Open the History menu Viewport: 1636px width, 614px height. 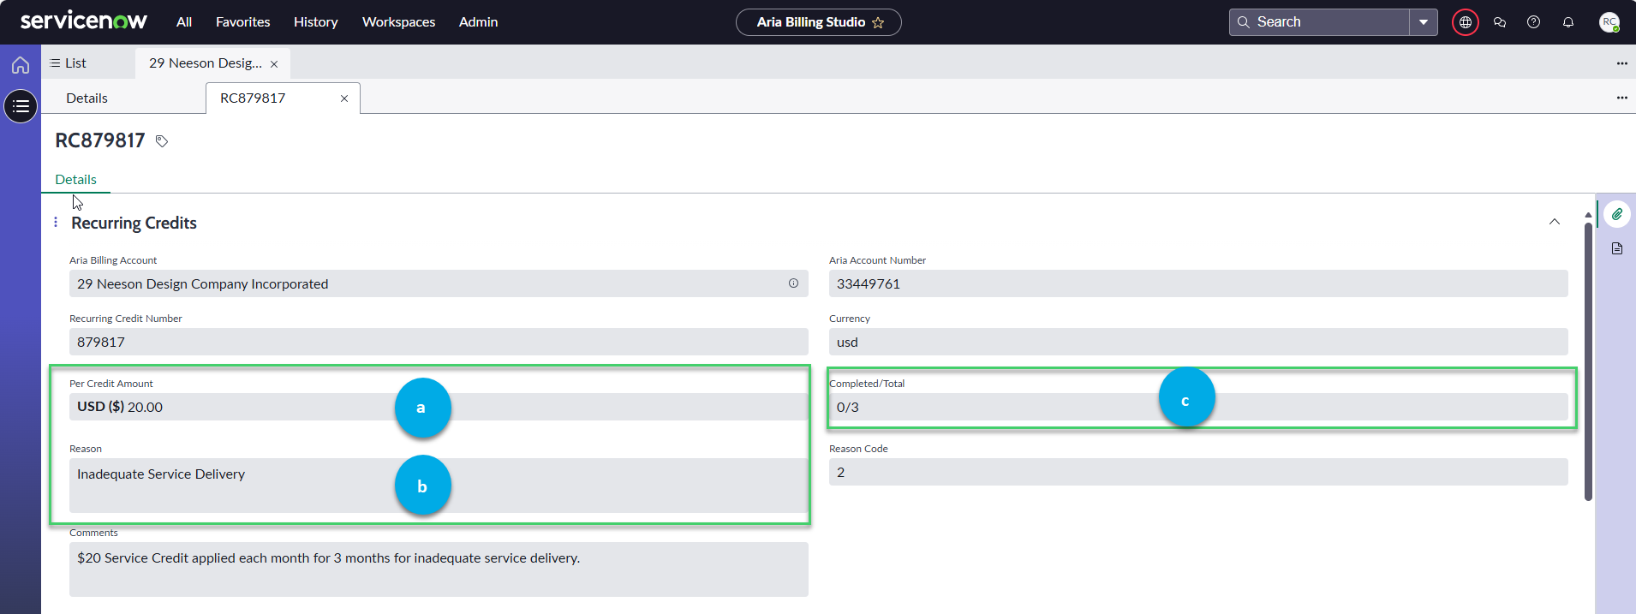[315, 22]
